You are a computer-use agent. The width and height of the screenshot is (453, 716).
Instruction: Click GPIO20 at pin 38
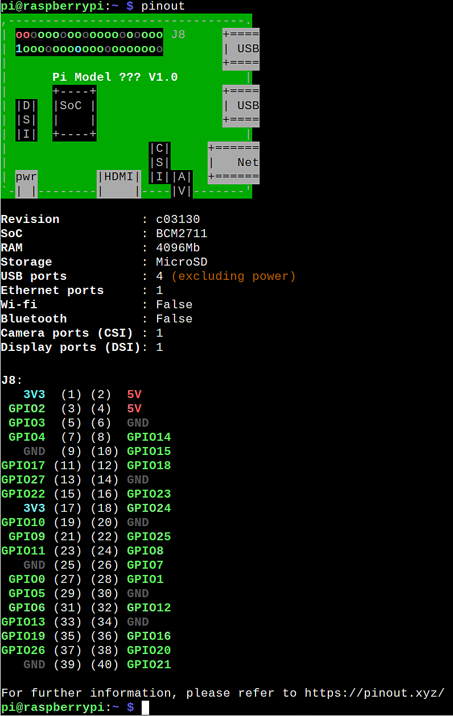149,650
